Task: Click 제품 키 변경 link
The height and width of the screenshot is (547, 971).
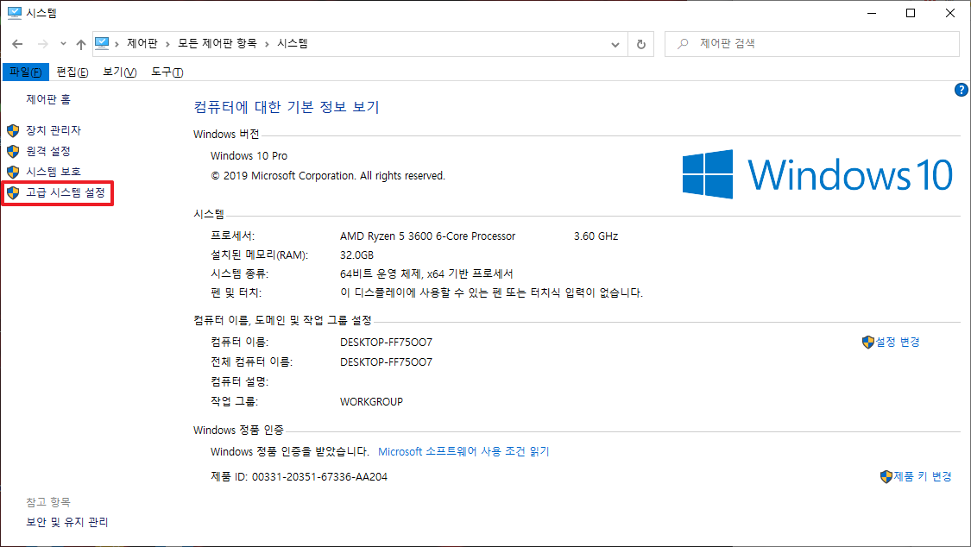Action: click(x=923, y=476)
